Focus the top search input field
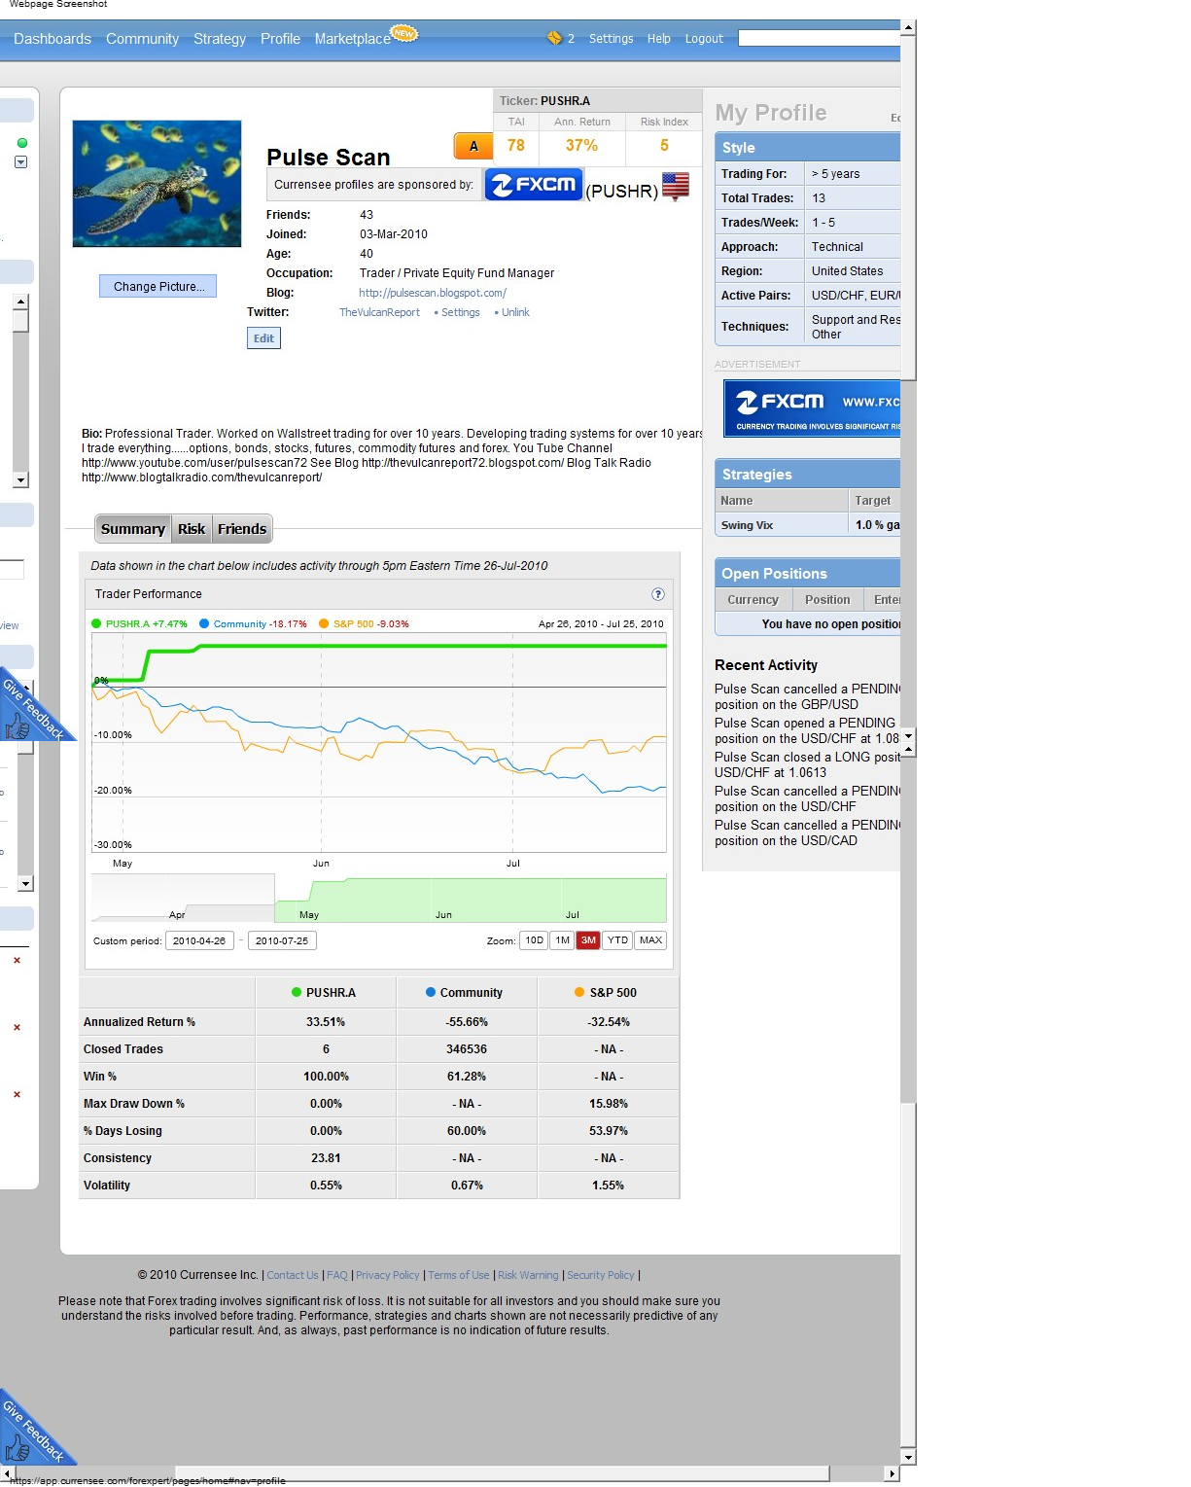The height and width of the screenshot is (1487, 1191). [x=819, y=38]
